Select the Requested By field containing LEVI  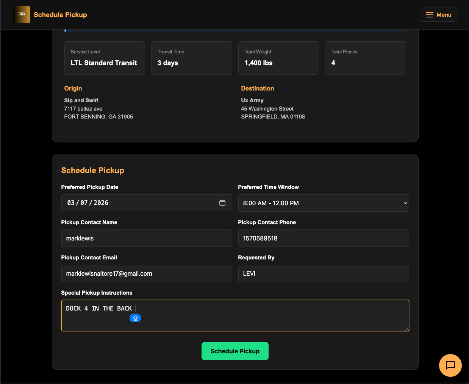[323, 273]
